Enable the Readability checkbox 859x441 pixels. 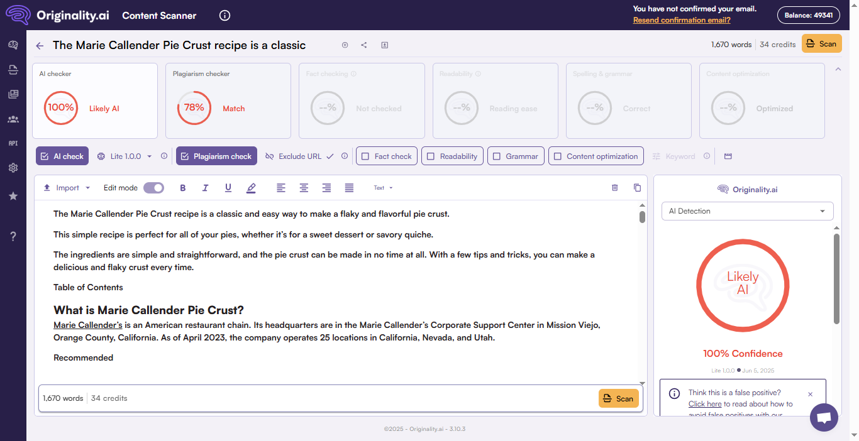pos(452,156)
